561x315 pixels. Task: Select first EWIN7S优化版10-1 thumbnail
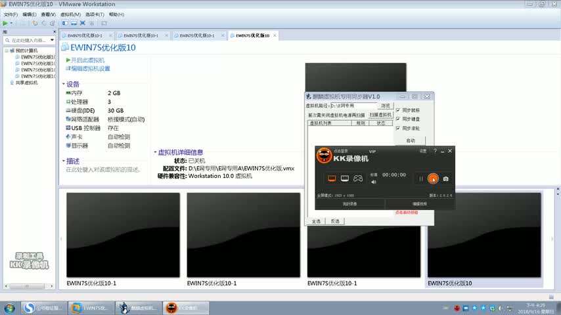[123, 235]
